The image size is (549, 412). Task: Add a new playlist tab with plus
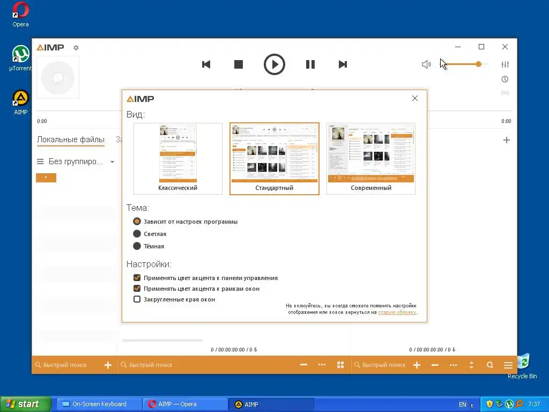click(506, 140)
